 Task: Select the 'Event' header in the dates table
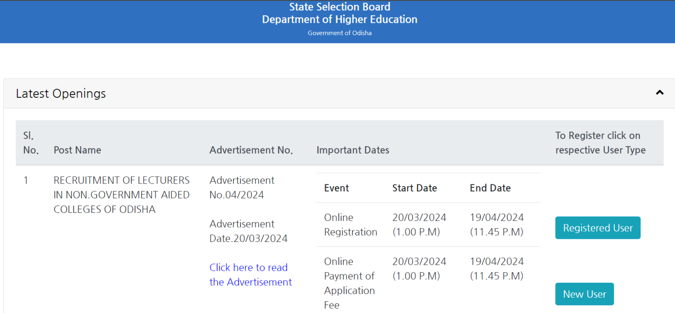[x=336, y=187]
